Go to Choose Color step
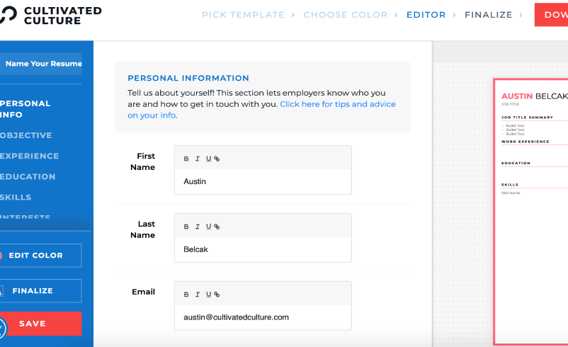Image resolution: width=568 pixels, height=347 pixels. coord(346,15)
